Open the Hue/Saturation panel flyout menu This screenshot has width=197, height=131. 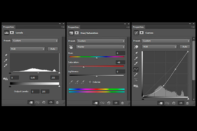(x=128, y=27)
